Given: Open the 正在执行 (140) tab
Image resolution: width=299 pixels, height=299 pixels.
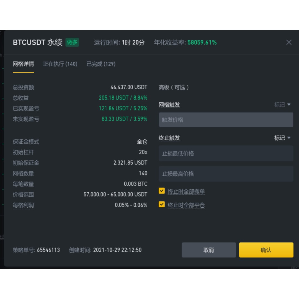Looking at the screenshot, I should pyautogui.click(x=60, y=64).
